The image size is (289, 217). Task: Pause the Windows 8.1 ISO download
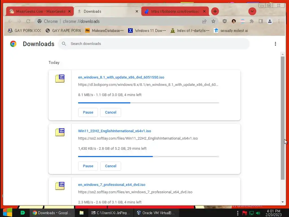click(88, 112)
